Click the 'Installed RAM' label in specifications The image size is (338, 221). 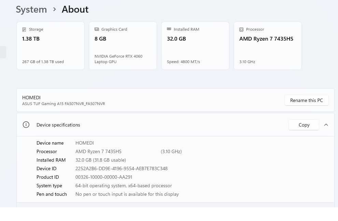click(51, 160)
